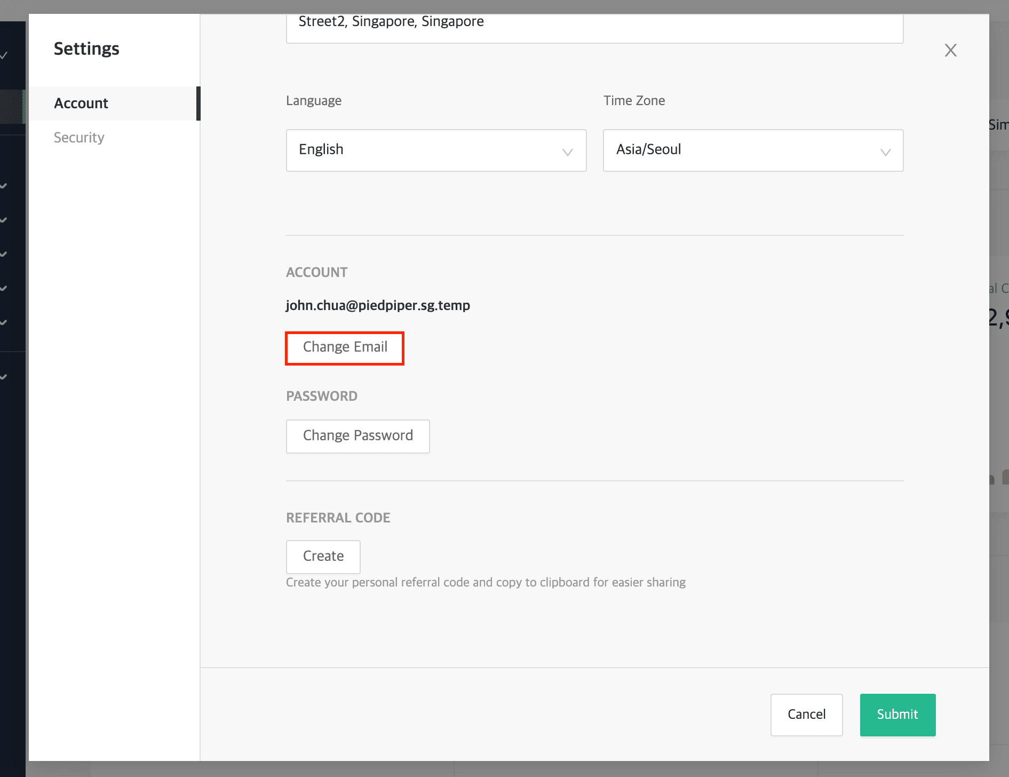The image size is (1009, 777).
Task: Create a personal referral code
Action: click(x=323, y=557)
